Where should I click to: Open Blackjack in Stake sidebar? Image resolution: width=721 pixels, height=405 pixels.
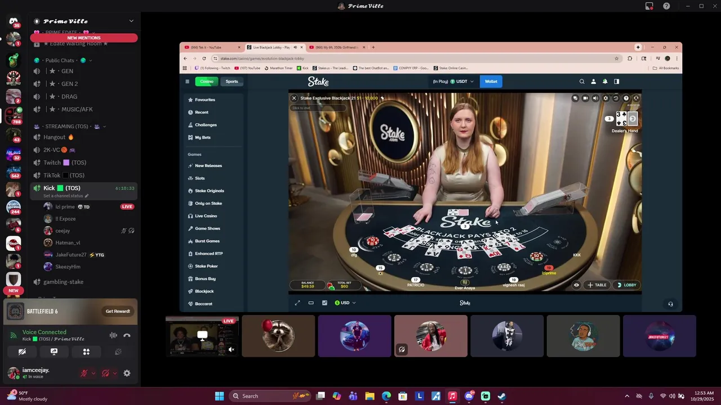(214, 291)
